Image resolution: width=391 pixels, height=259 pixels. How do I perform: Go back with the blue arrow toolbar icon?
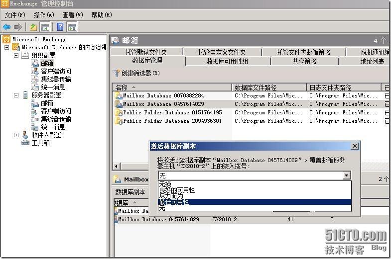[x=6, y=27]
